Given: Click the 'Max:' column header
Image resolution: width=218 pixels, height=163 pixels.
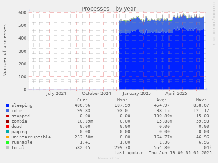Looking at the screenshot, I should pos(201,100).
